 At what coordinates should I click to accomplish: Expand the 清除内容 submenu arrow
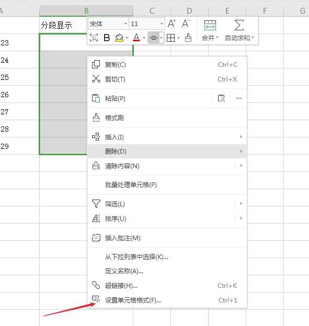click(x=241, y=166)
